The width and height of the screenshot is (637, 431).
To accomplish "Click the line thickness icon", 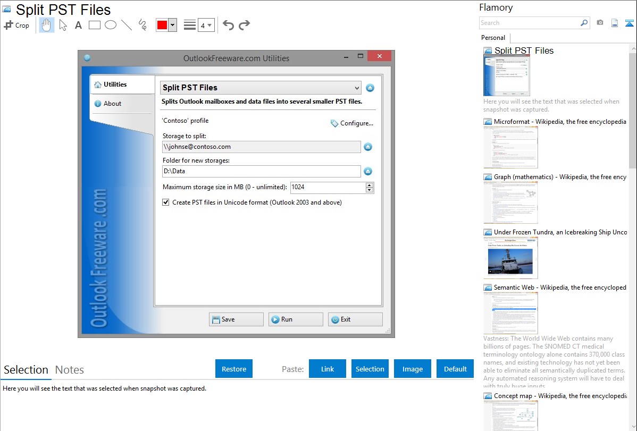I will [190, 25].
